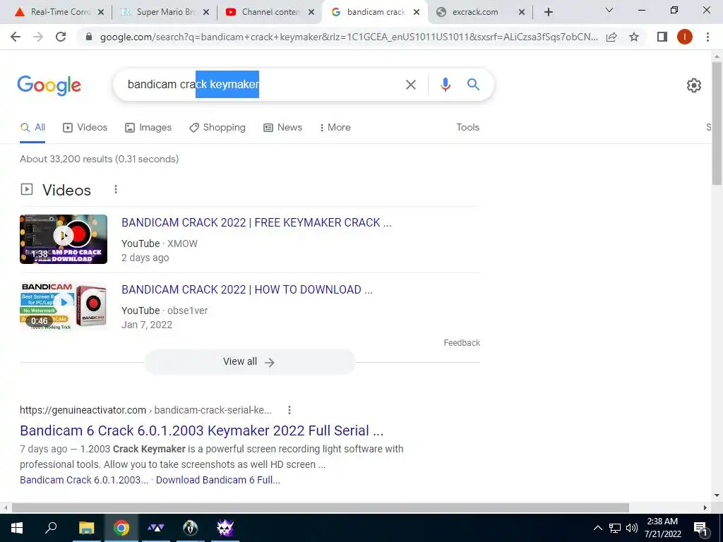Share this page using address bar icon
Viewport: 723px width, 542px height.
(612, 37)
